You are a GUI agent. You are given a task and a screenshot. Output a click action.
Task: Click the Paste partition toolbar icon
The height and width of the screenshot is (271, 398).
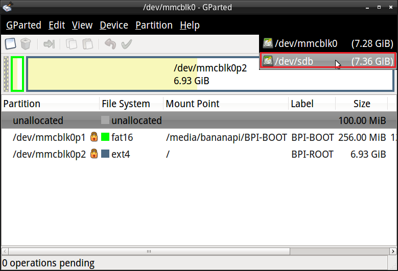coord(88,44)
